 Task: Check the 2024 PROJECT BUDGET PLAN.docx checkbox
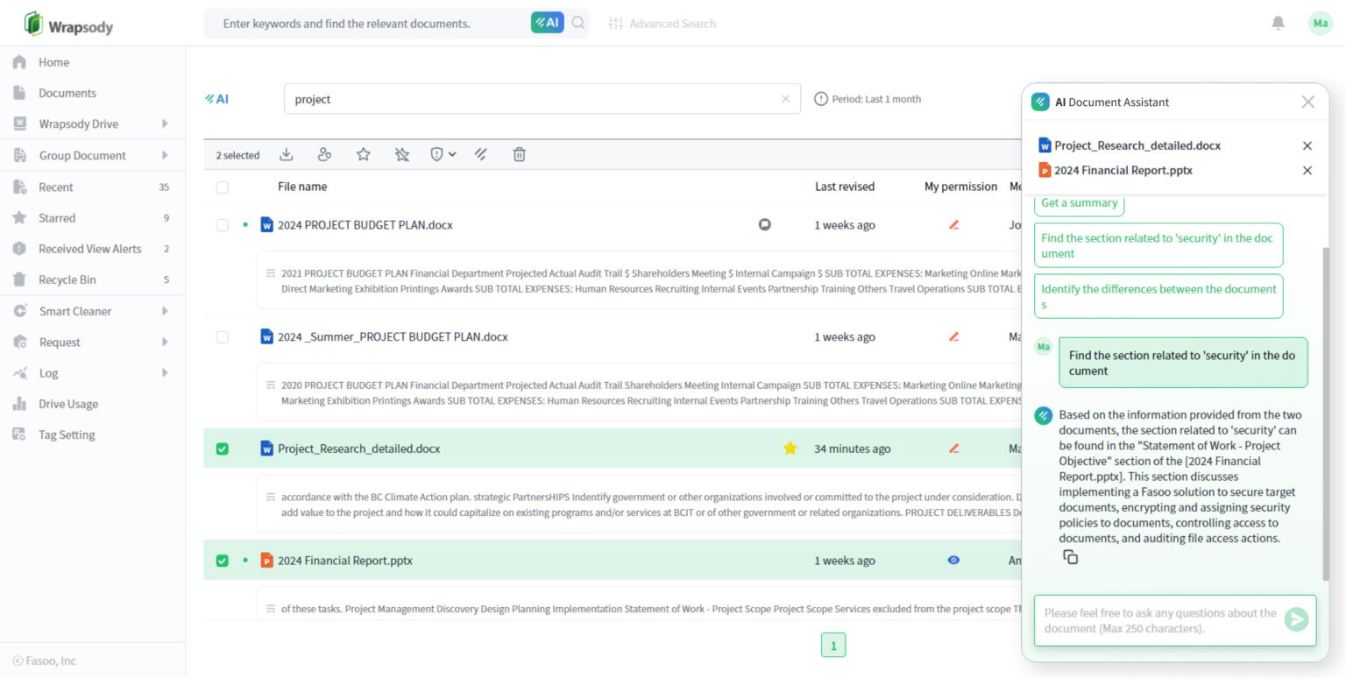222,224
